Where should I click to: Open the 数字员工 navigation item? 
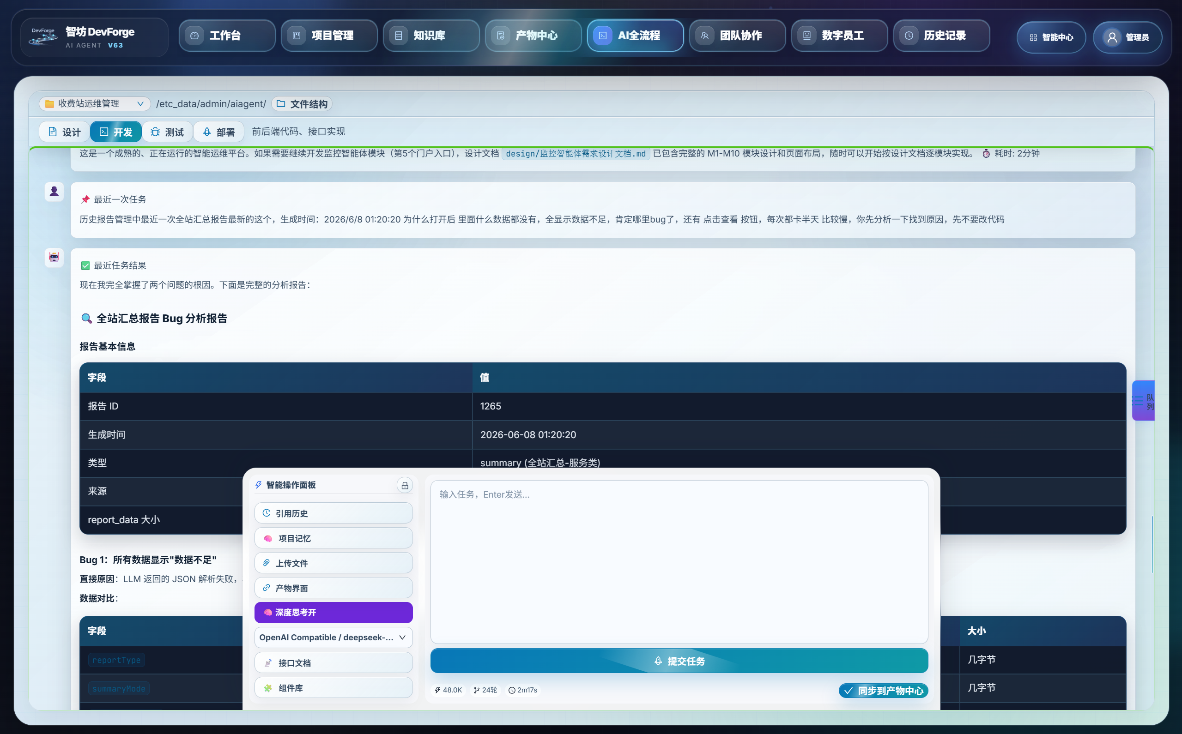point(839,36)
